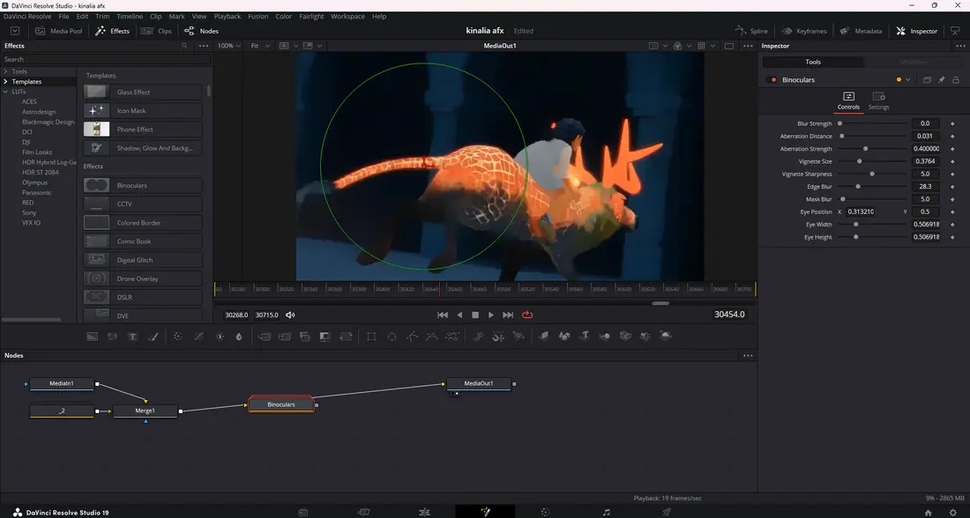
Task: Lock the Binoculars tool in Inspector
Action: click(956, 80)
